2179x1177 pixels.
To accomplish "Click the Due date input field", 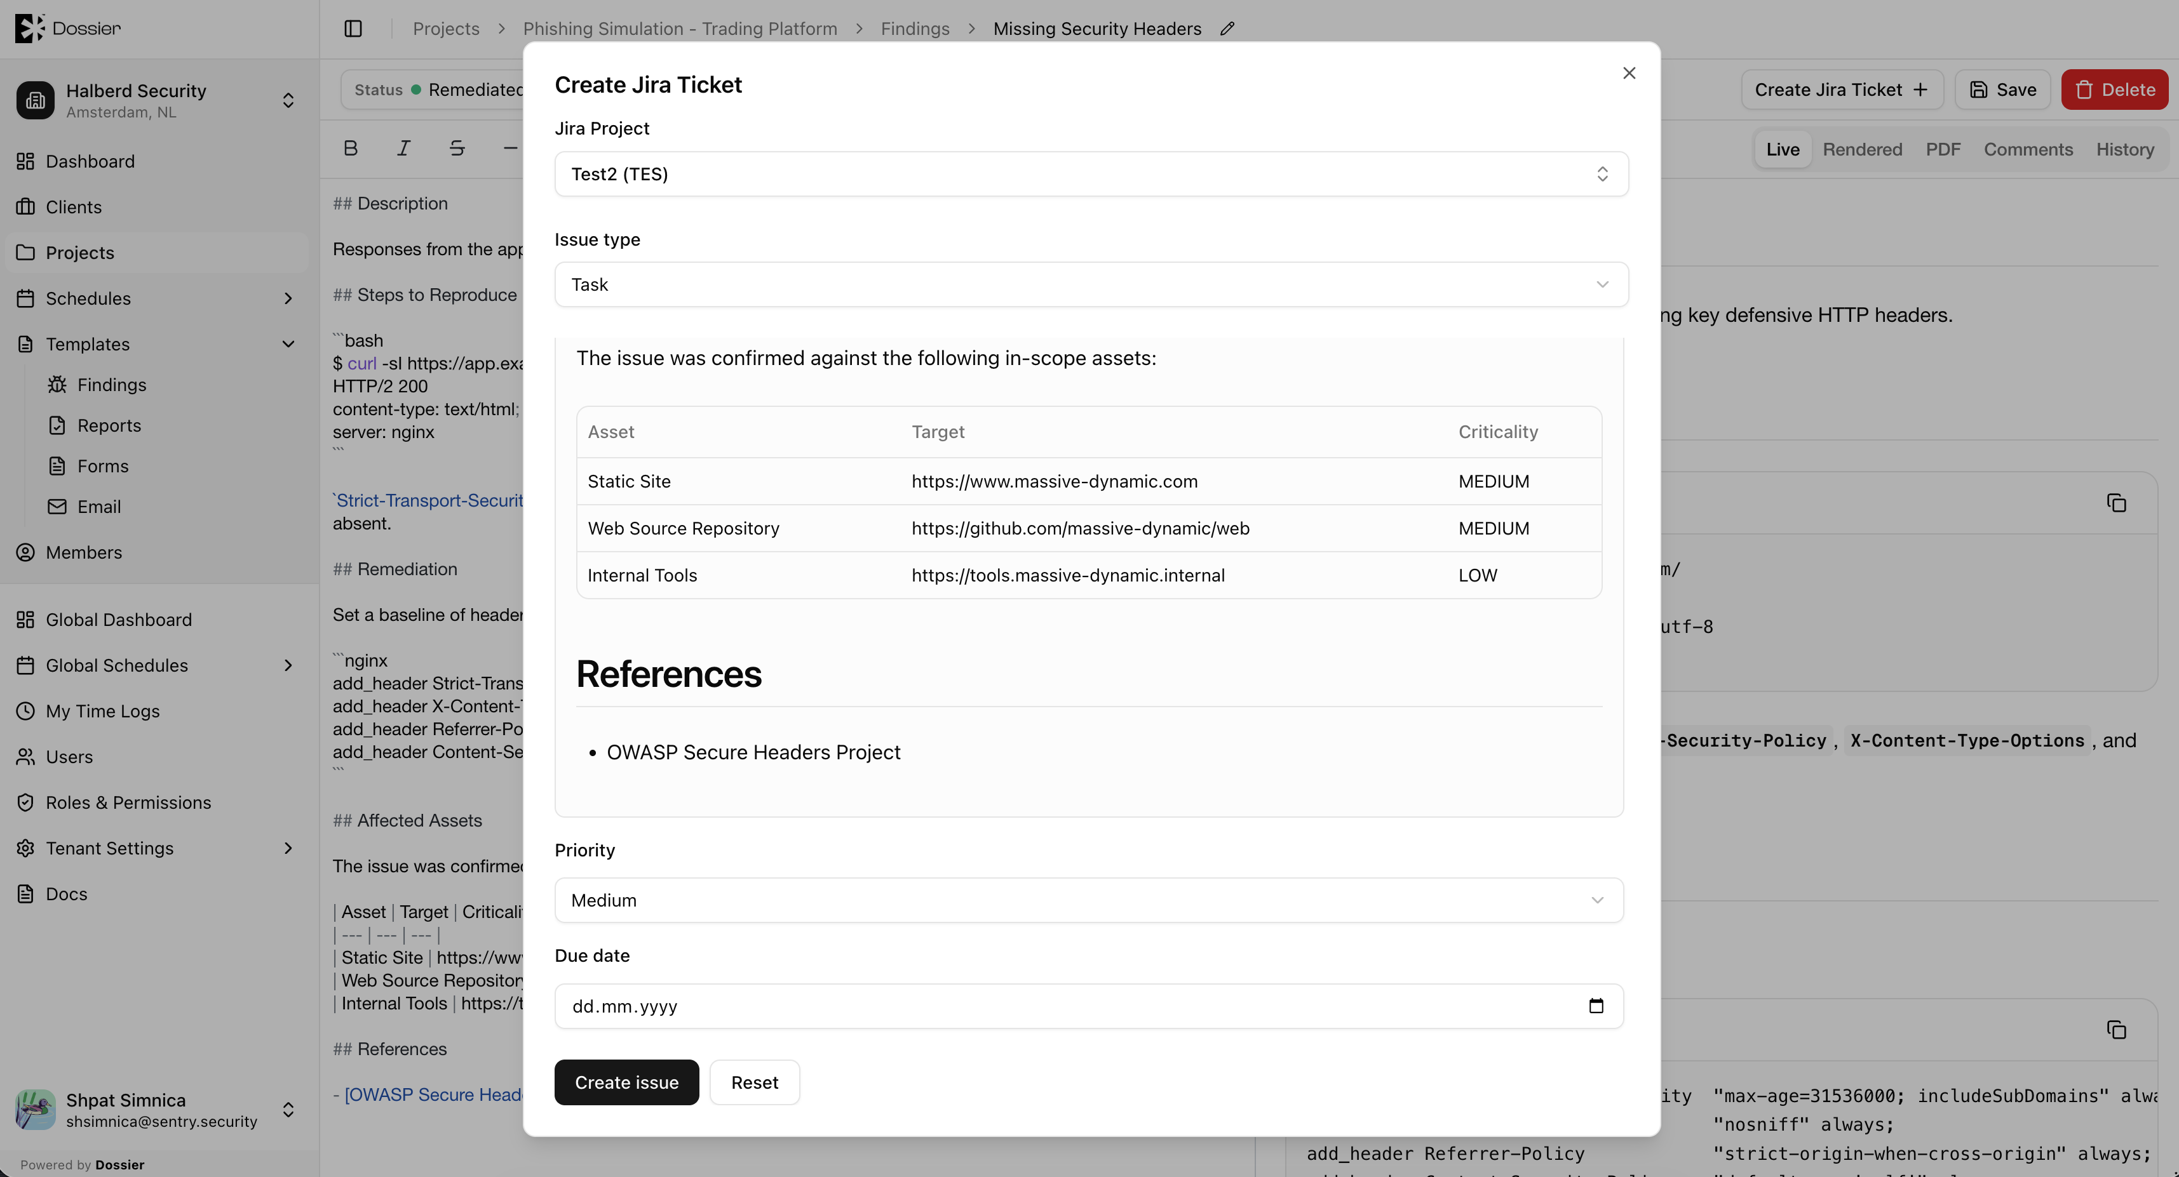I will click(1089, 1006).
